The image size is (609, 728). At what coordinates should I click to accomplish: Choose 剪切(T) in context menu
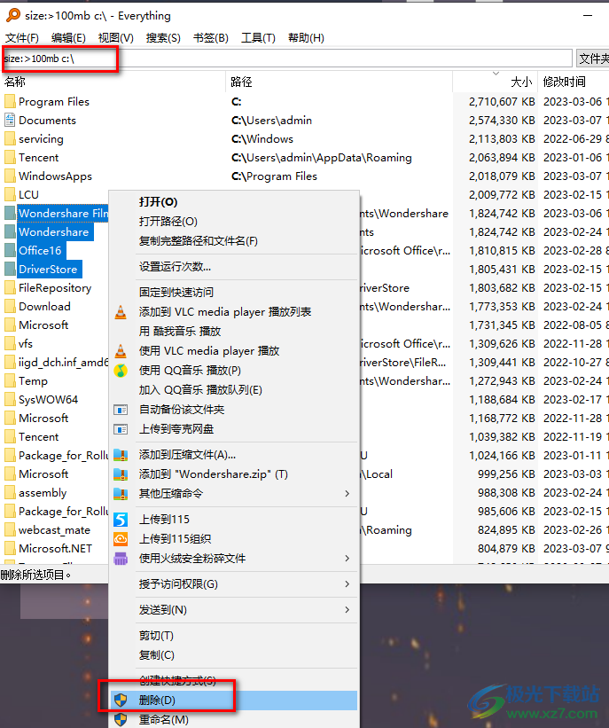(234, 635)
